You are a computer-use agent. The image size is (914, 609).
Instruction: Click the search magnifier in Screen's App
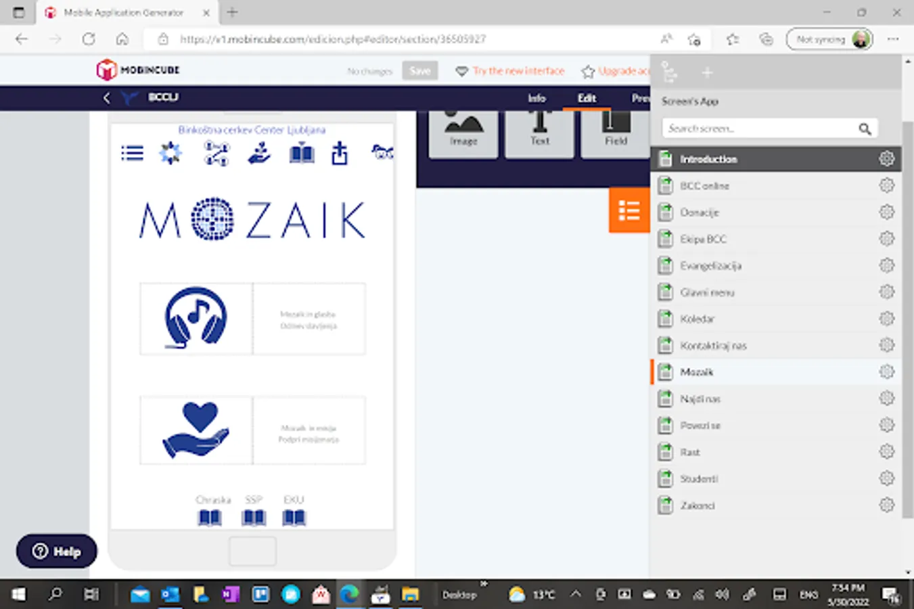(865, 129)
